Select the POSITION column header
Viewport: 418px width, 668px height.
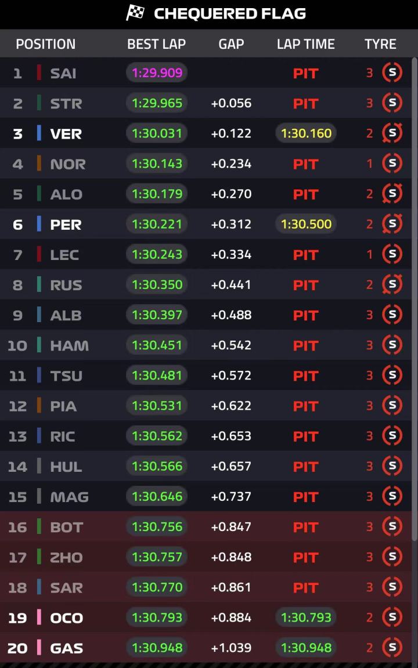click(46, 44)
